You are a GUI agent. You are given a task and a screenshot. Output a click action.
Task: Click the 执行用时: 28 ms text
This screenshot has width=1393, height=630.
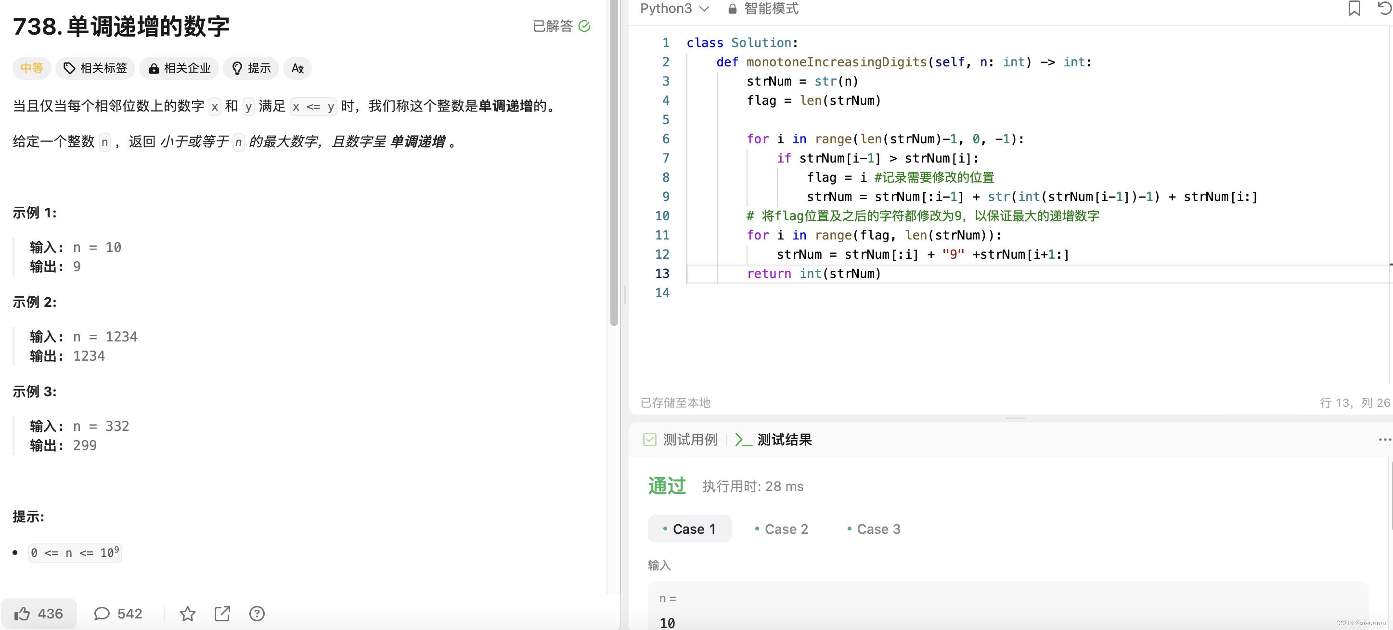click(x=753, y=486)
